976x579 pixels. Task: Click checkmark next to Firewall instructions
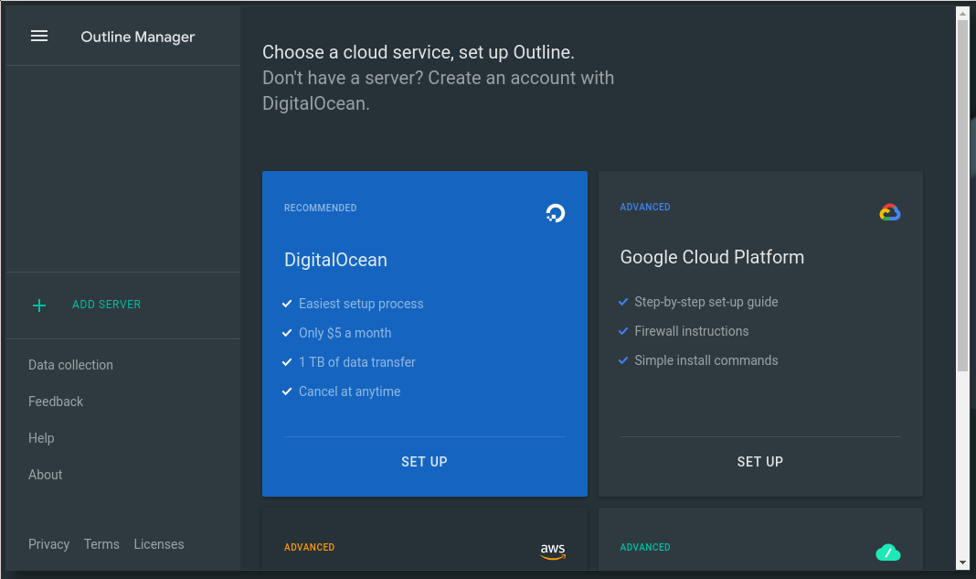click(x=623, y=331)
